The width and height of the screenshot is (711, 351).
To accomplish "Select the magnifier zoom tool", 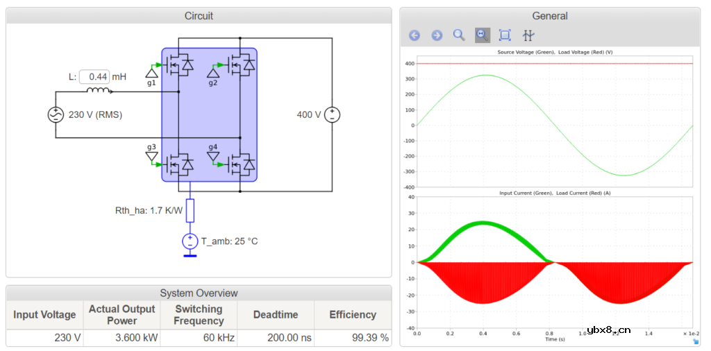I will click(x=459, y=35).
